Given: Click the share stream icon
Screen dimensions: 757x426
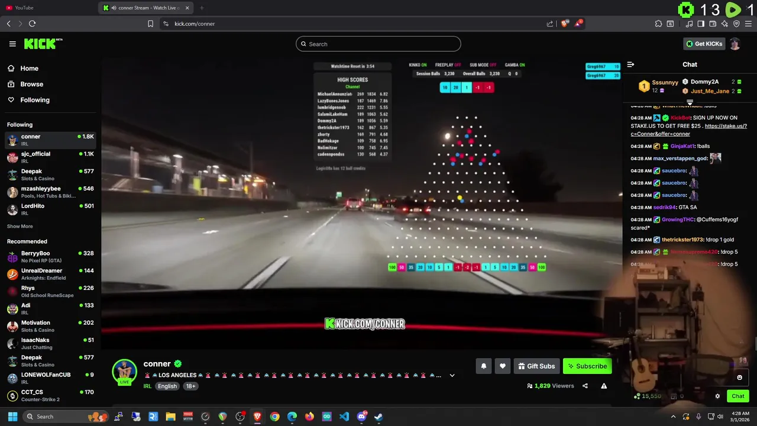Looking at the screenshot, I should coord(585,386).
